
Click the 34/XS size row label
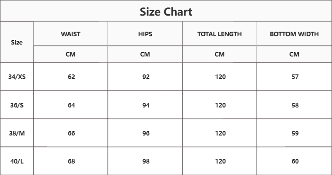pos(17,77)
